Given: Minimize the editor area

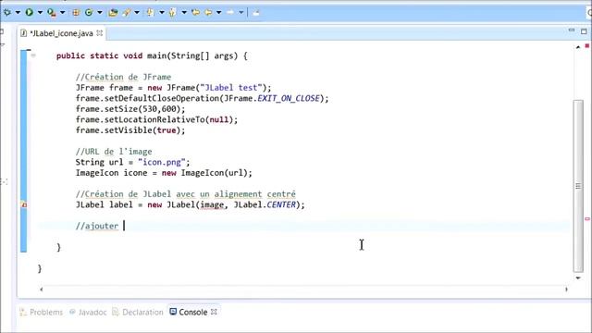Looking at the screenshot, I should (572, 31).
